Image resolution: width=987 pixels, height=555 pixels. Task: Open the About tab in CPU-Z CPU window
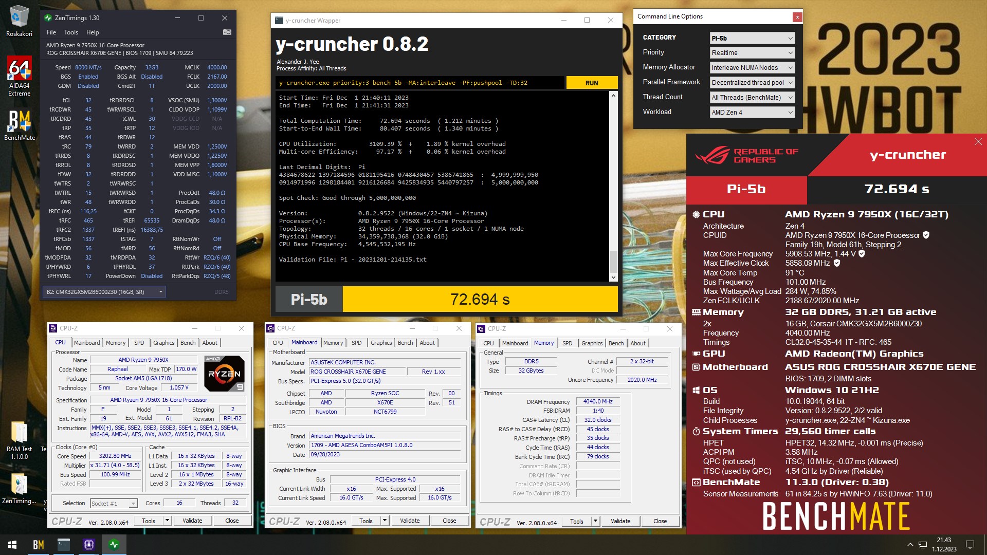coord(210,343)
